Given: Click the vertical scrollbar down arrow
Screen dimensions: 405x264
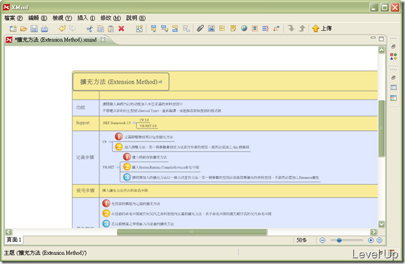Looking at the screenshot, I should 382,224.
